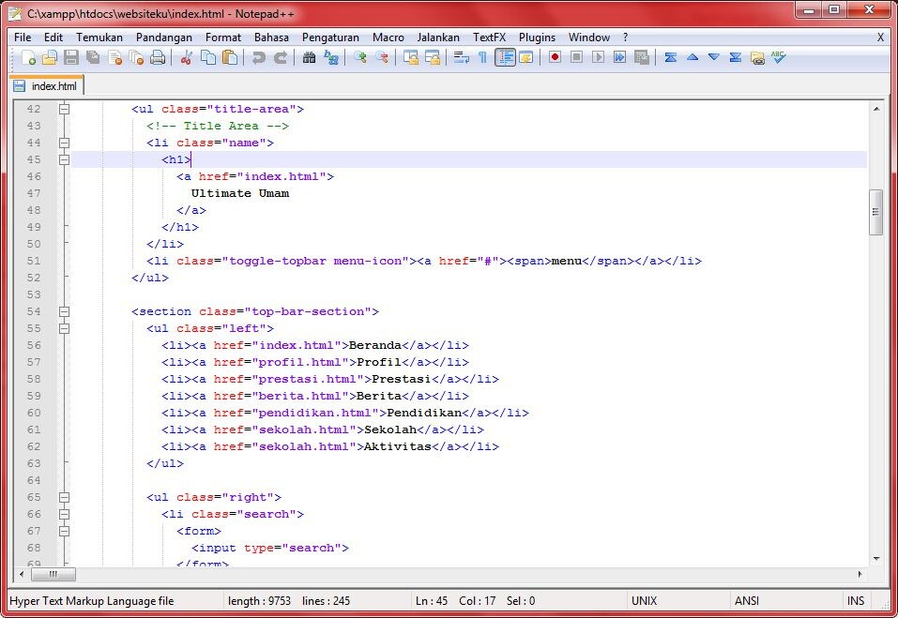Click the text "Ultimate Umam" on line 47
This screenshot has width=898, height=618.
click(240, 193)
